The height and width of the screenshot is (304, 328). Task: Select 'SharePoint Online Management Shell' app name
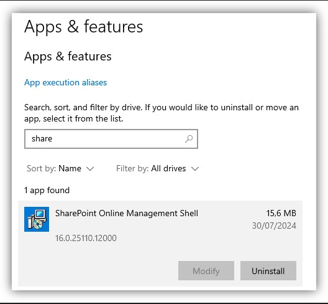click(127, 214)
